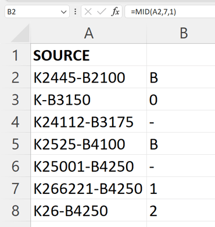Select cell B5 showing B
The height and width of the screenshot is (227, 215).
click(181, 144)
